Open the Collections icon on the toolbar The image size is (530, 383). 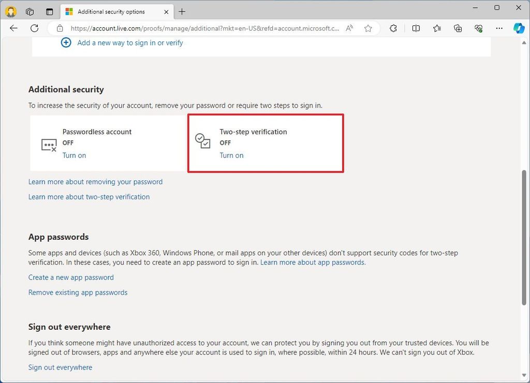pyautogui.click(x=458, y=28)
